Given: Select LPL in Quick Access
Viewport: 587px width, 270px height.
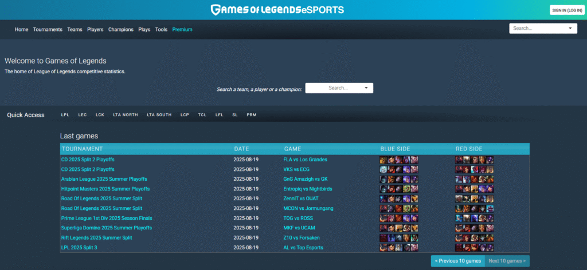Looking at the screenshot, I should point(65,115).
